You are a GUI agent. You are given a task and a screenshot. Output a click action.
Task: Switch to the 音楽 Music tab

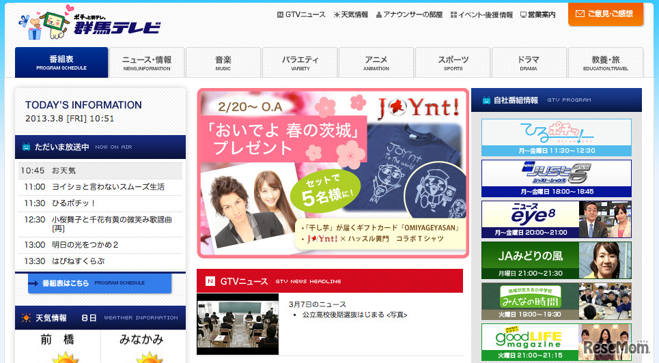(223, 63)
